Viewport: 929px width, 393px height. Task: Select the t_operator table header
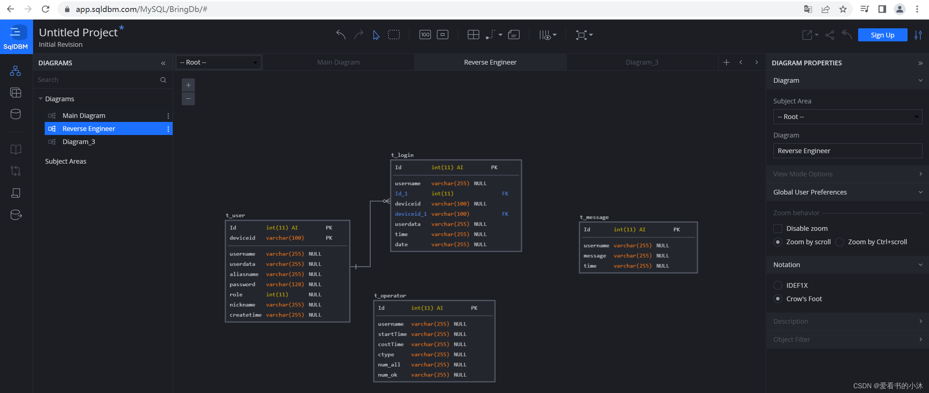(390, 296)
